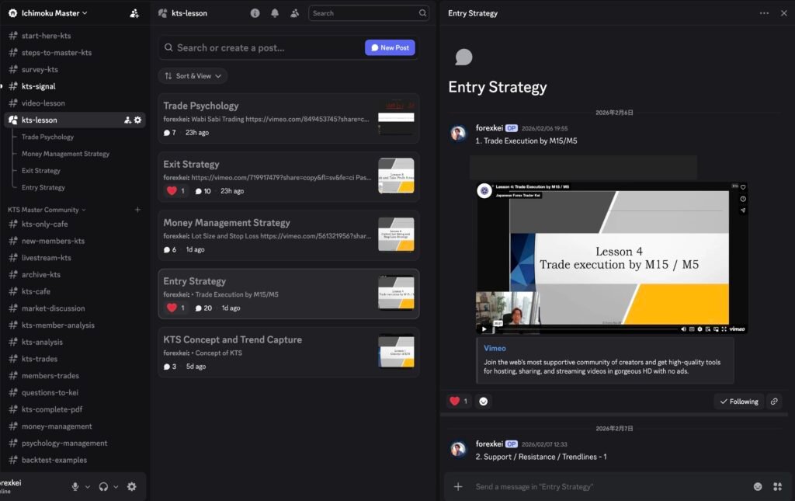
Task: Select Money Management Strategy thread in sidebar
Action: click(x=65, y=154)
